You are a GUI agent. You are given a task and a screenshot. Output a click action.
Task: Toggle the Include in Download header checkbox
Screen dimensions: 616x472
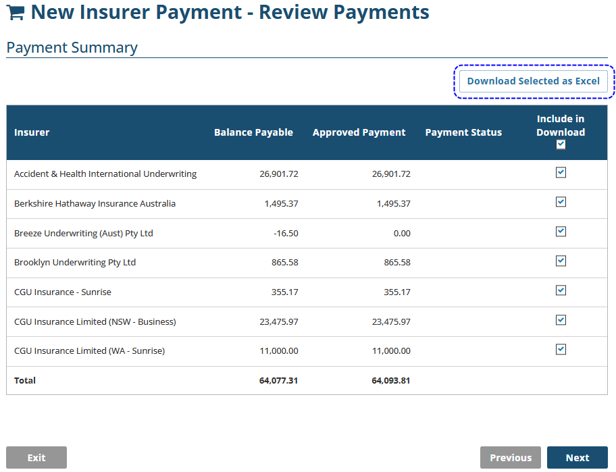click(561, 145)
